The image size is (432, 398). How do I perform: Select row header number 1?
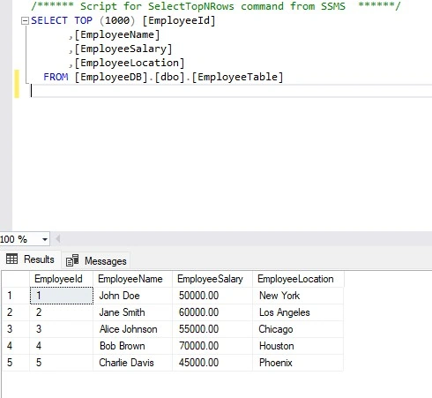pos(16,296)
